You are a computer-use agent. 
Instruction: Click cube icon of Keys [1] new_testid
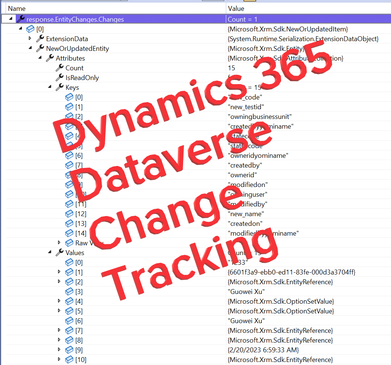click(x=69, y=107)
